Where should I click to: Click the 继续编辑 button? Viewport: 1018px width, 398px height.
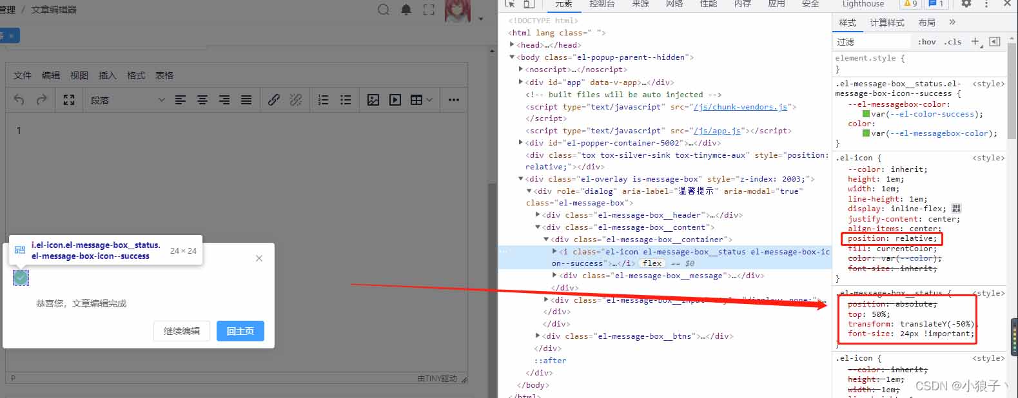click(x=182, y=331)
